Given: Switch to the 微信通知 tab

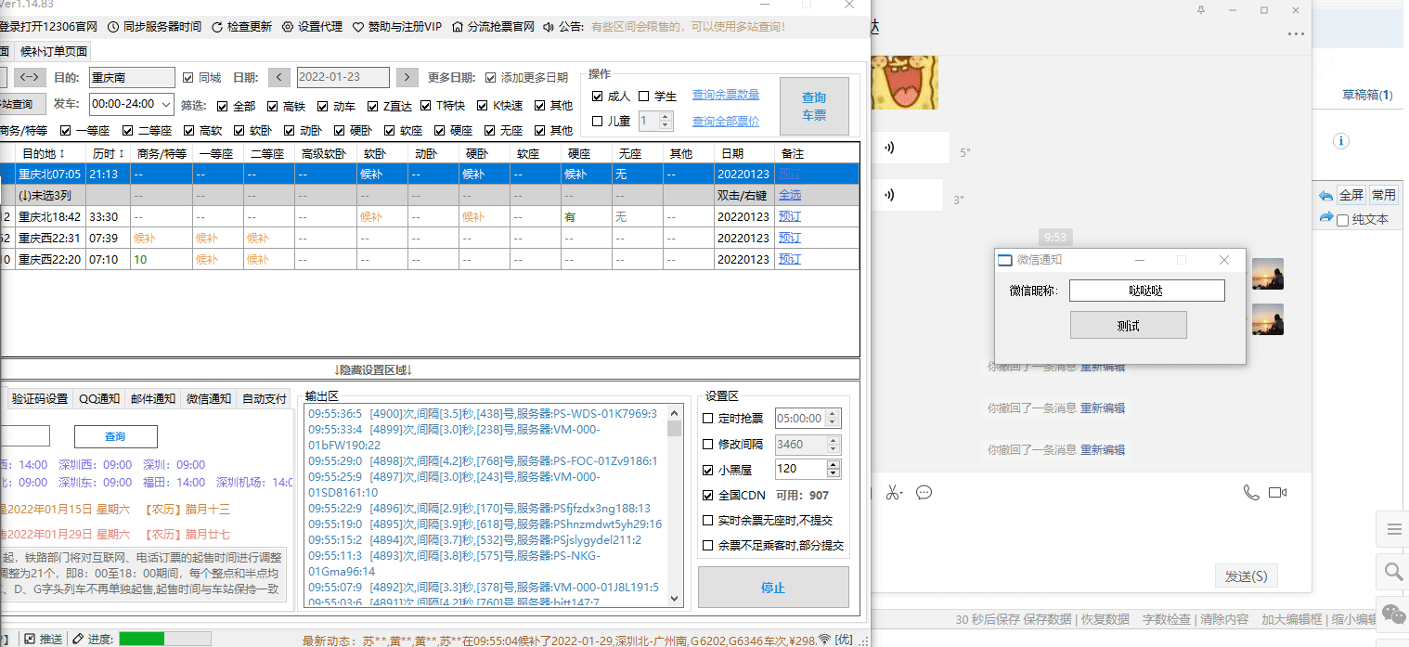Looking at the screenshot, I should point(208,398).
